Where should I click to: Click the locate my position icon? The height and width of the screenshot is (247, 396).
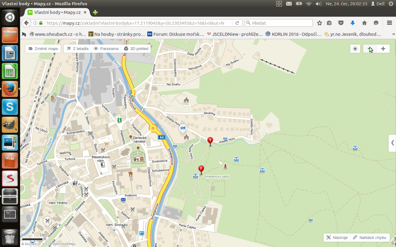355,49
